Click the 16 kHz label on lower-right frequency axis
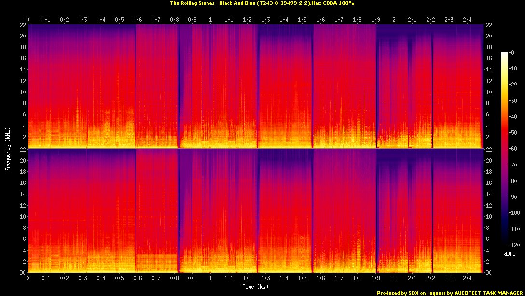This screenshot has height=296, width=525. (489, 183)
